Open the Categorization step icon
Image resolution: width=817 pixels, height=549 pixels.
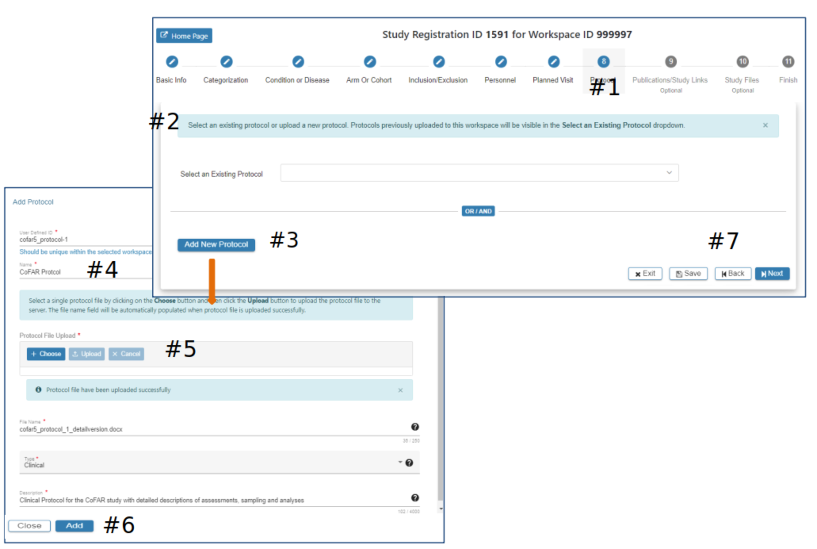(x=226, y=61)
